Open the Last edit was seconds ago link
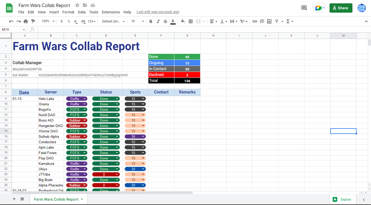 (x=158, y=12)
